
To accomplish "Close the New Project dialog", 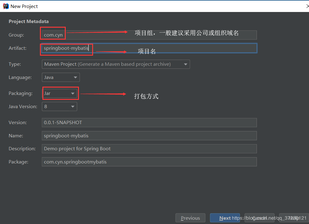I will tap(307, 6).
